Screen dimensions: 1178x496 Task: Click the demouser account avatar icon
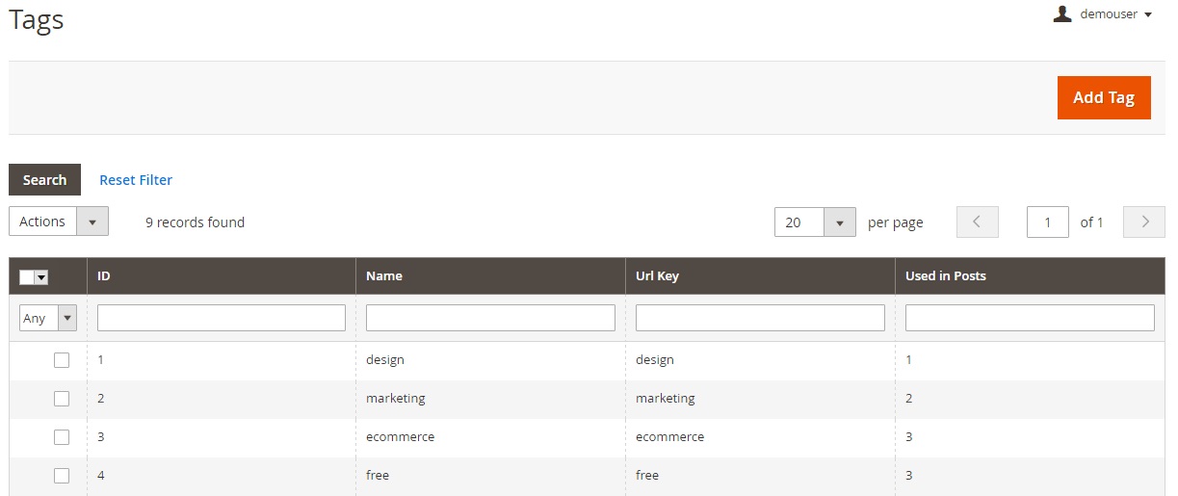(1062, 13)
